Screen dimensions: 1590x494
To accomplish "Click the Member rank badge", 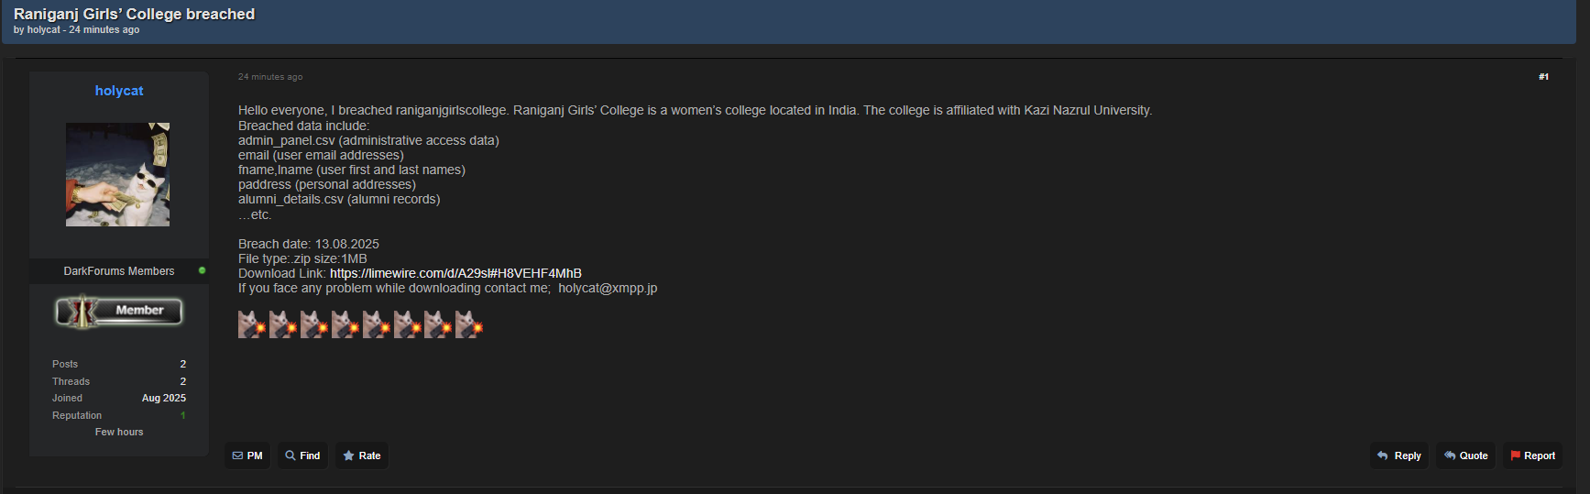I will pyautogui.click(x=119, y=312).
